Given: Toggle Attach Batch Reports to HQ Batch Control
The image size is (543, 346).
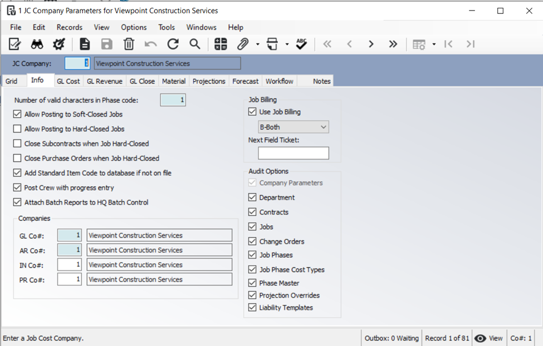Looking at the screenshot, I should (17, 202).
